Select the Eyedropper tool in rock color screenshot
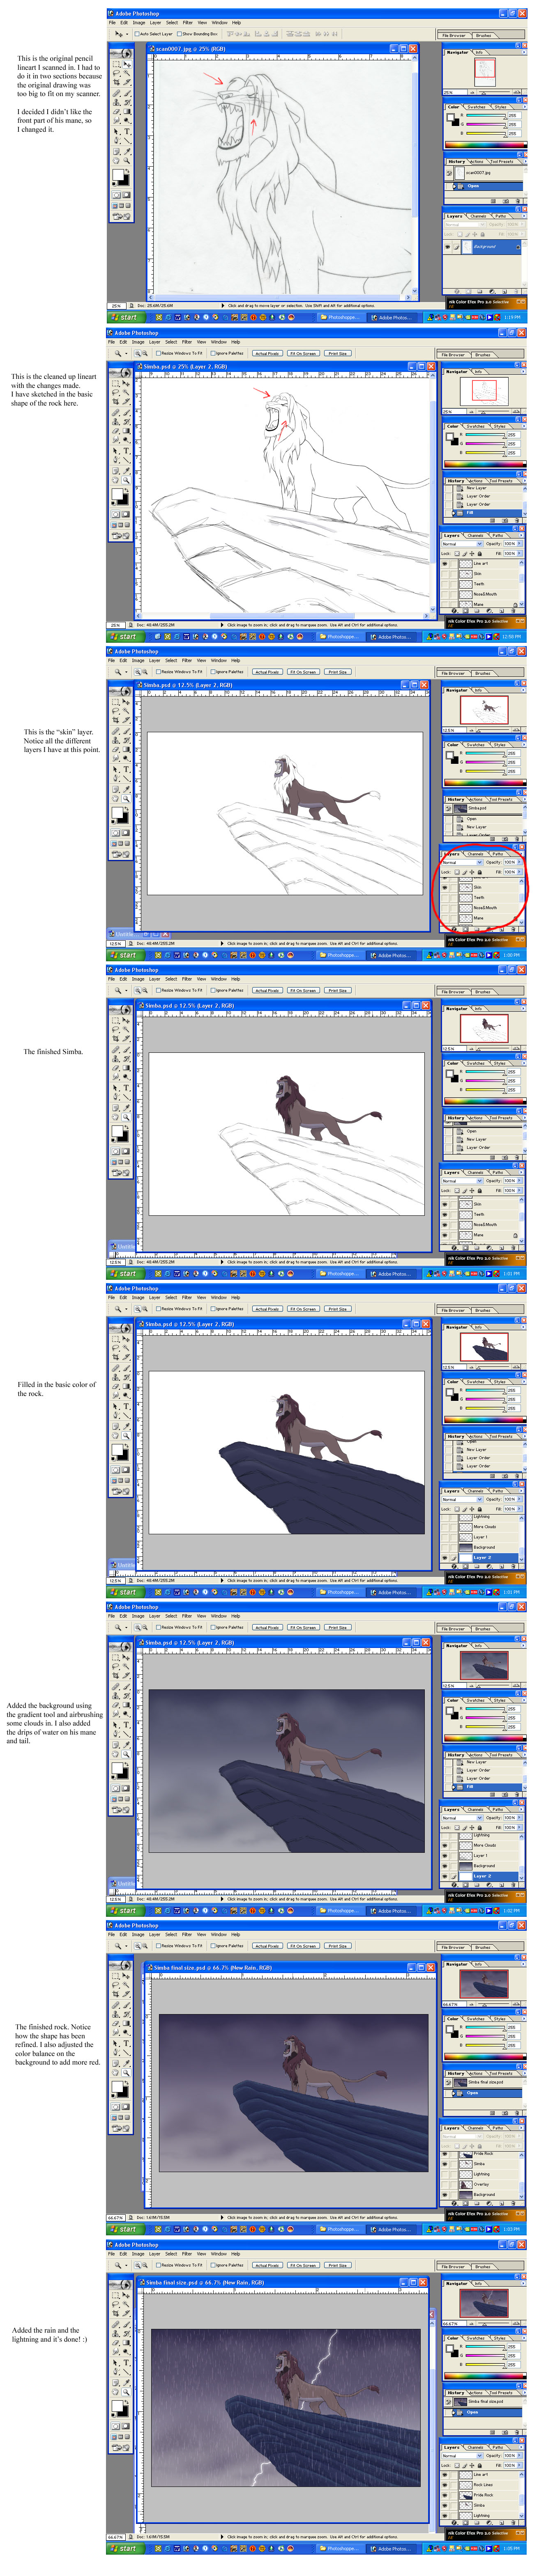Screen dimensions: 539x2576 (x=127, y=1426)
